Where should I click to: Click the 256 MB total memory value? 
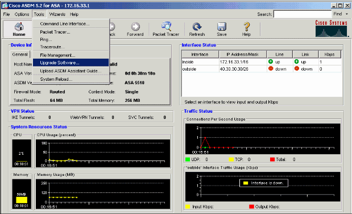tap(132, 100)
